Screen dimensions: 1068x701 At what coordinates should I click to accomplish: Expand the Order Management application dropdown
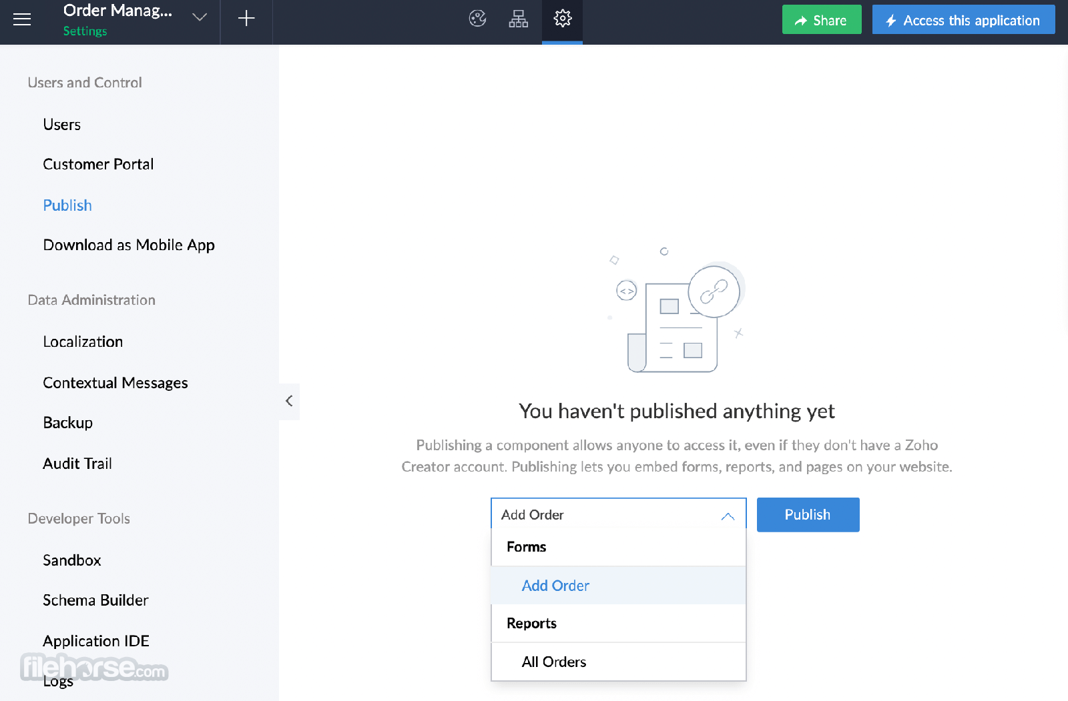(x=200, y=18)
